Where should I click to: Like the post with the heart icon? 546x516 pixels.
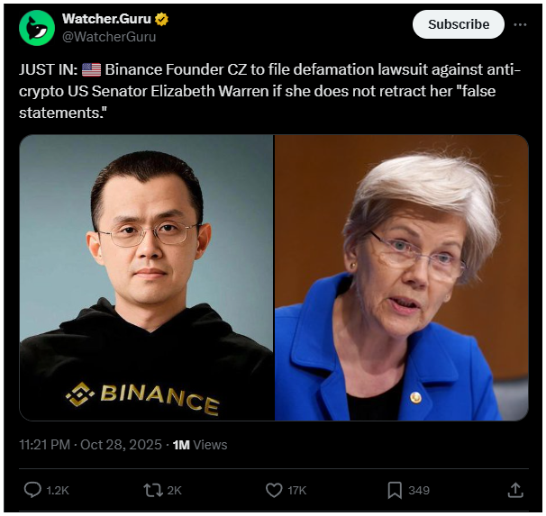point(274,490)
